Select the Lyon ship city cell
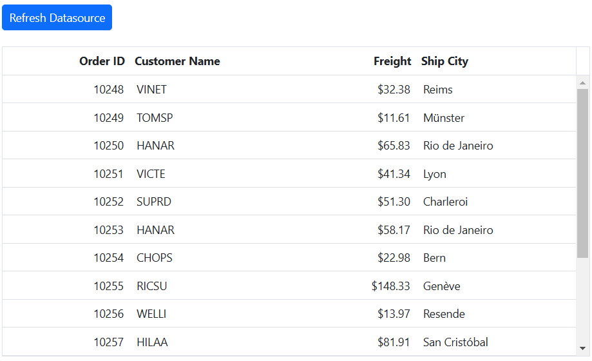Image resolution: width=592 pixels, height=361 pixels. coord(435,174)
